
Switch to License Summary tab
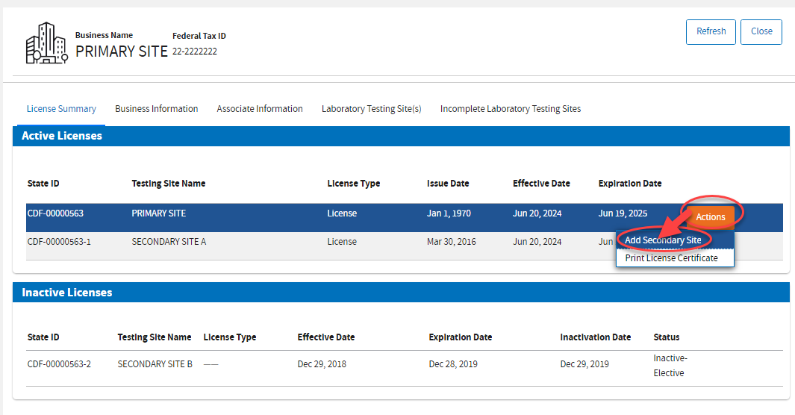61,109
